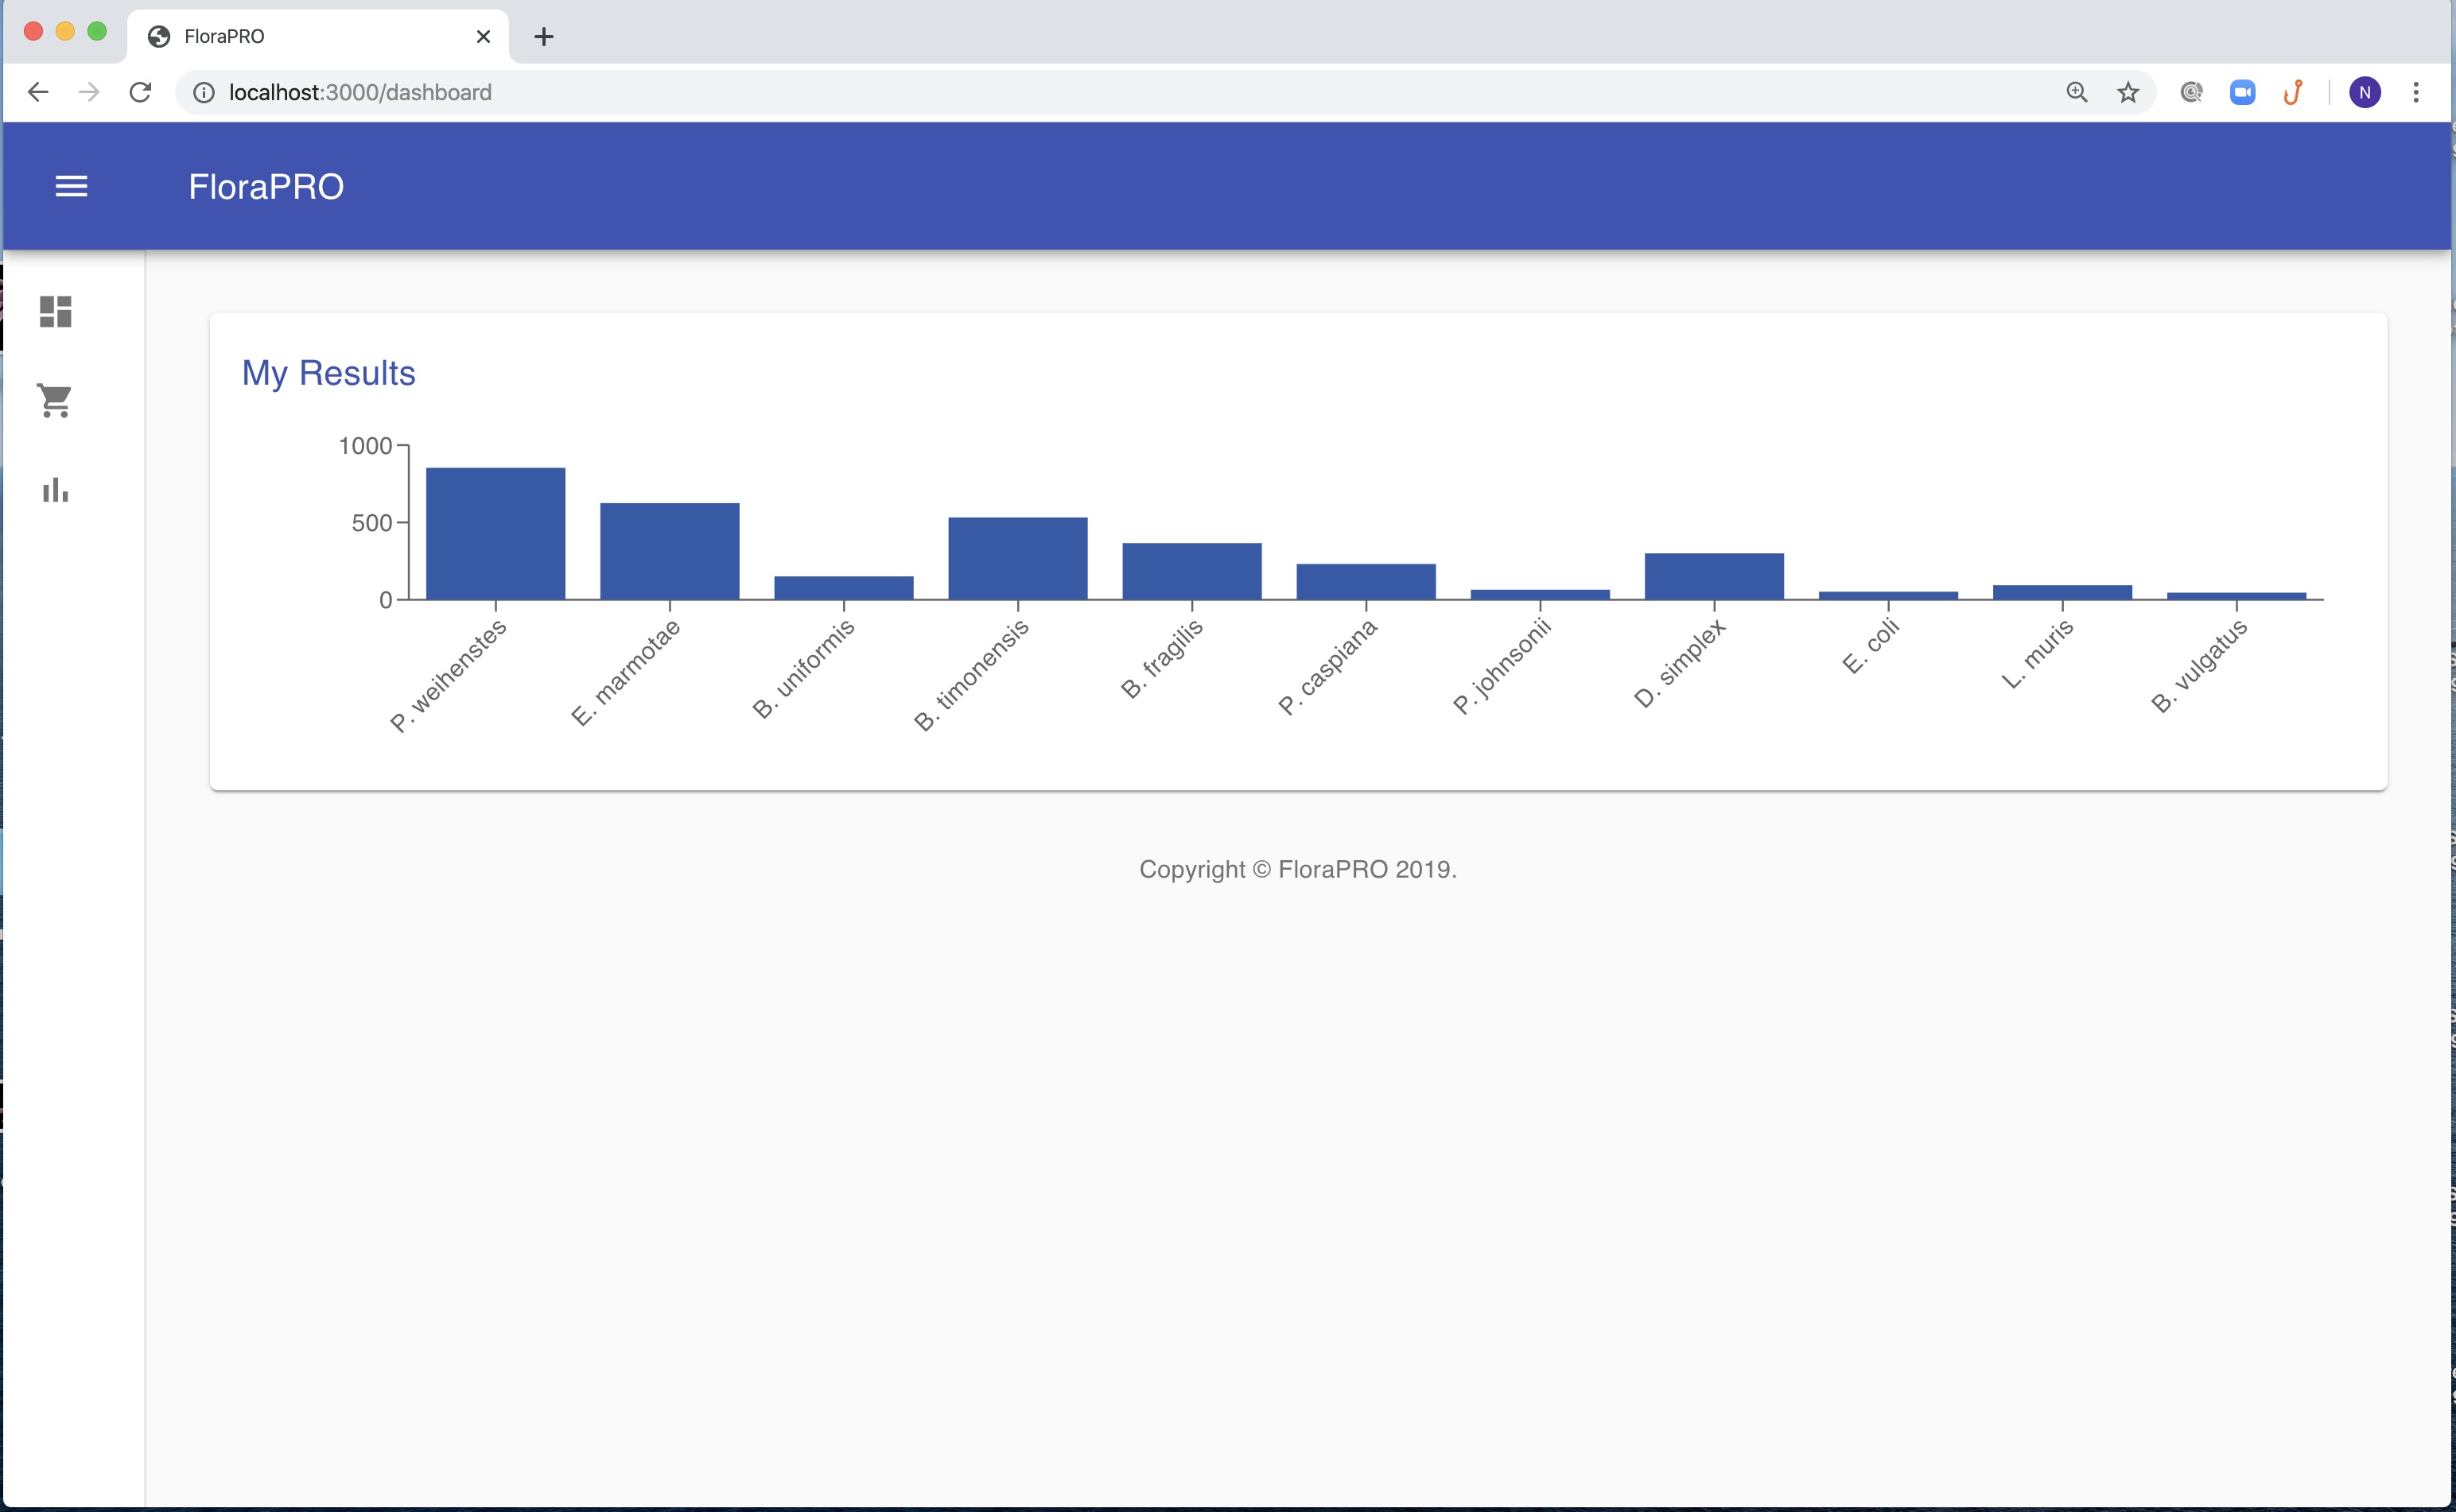
Task: Open the Dashboard sidebar icon
Action: click(56, 312)
